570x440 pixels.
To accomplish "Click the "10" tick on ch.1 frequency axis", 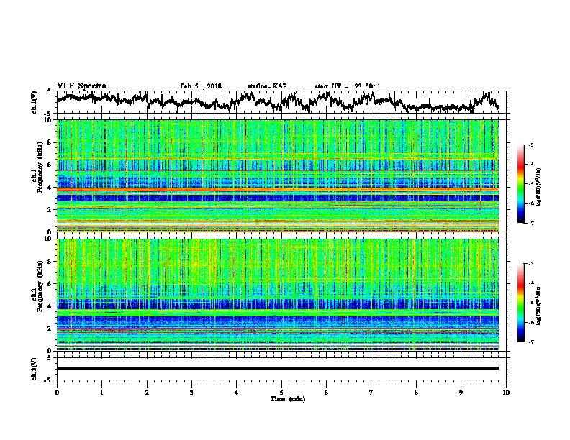I will click(49, 120).
